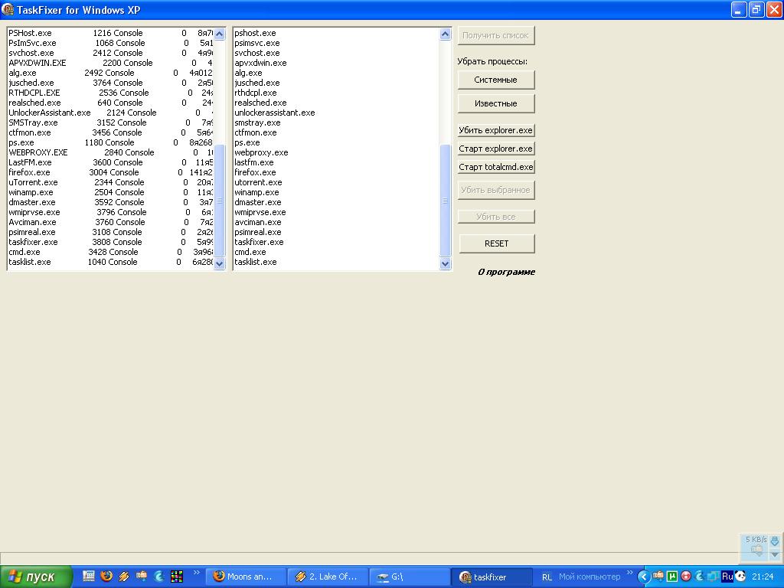Image resolution: width=784 pixels, height=588 pixels.
Task: Open Winamp from the Quick Launch bar
Action: point(124,576)
